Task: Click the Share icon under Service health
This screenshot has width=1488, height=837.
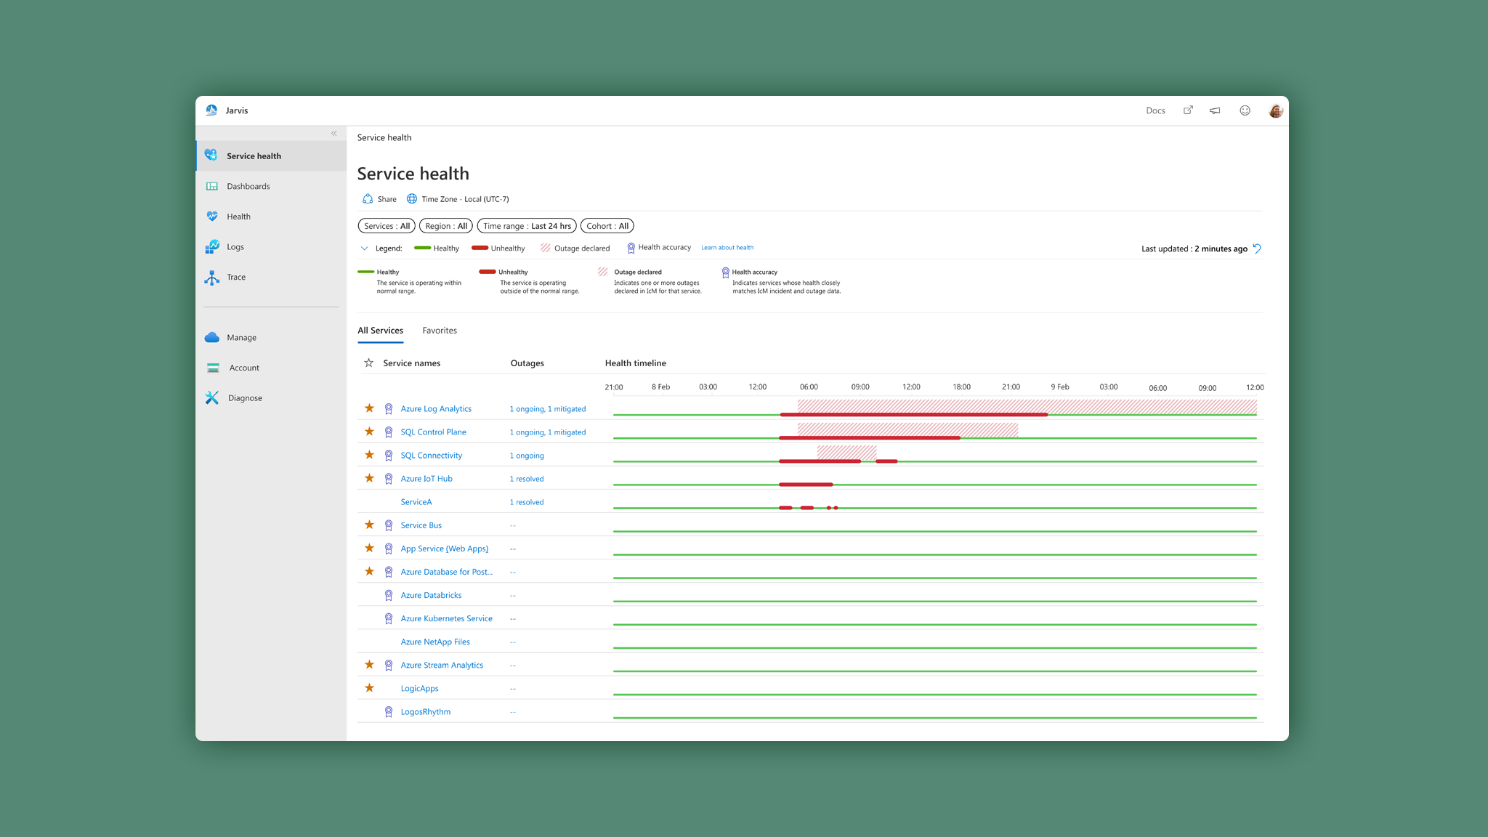Action: [x=368, y=199]
